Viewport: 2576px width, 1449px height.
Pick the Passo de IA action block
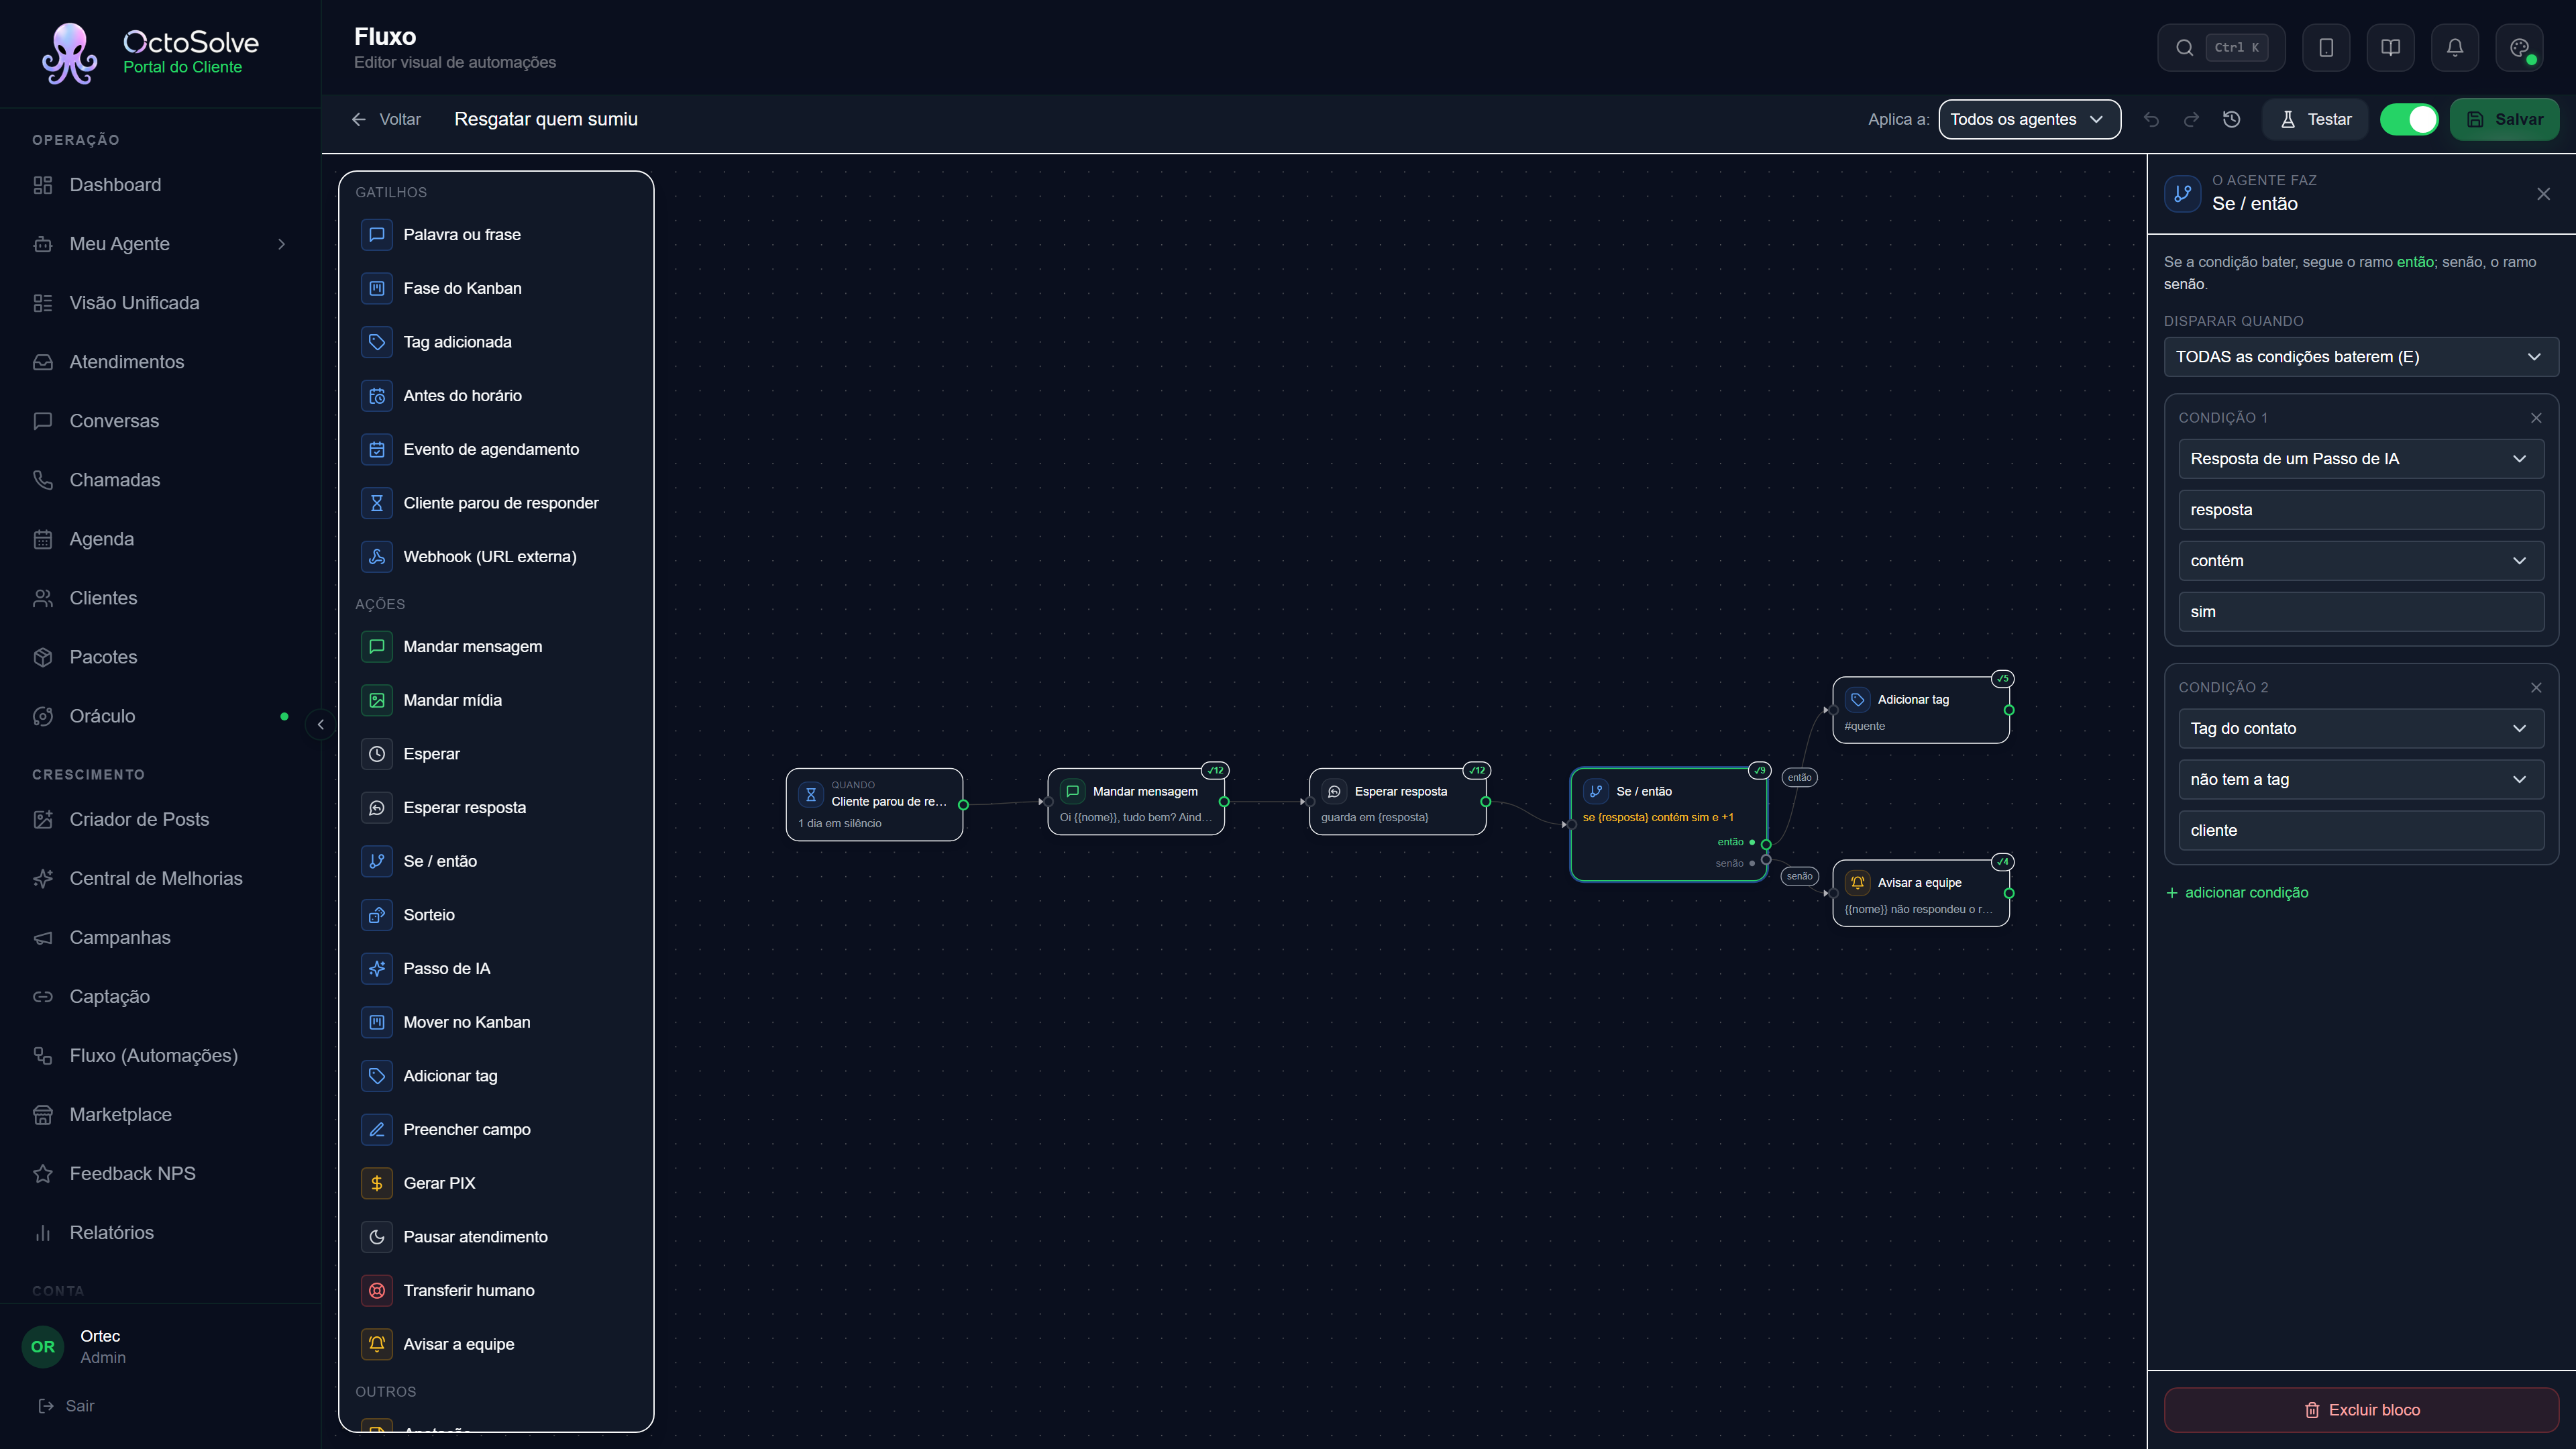tap(496, 968)
